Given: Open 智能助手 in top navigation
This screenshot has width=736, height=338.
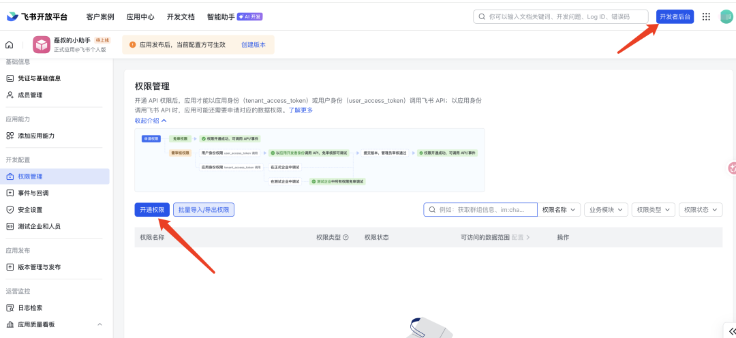Looking at the screenshot, I should pyautogui.click(x=221, y=16).
